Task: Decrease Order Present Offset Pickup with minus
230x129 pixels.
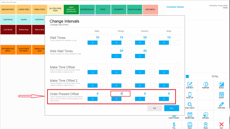Action: (126, 99)
